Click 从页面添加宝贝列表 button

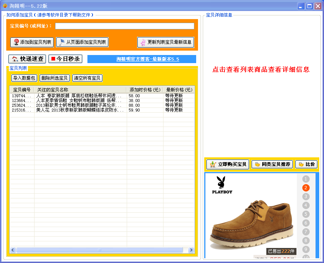point(82,42)
